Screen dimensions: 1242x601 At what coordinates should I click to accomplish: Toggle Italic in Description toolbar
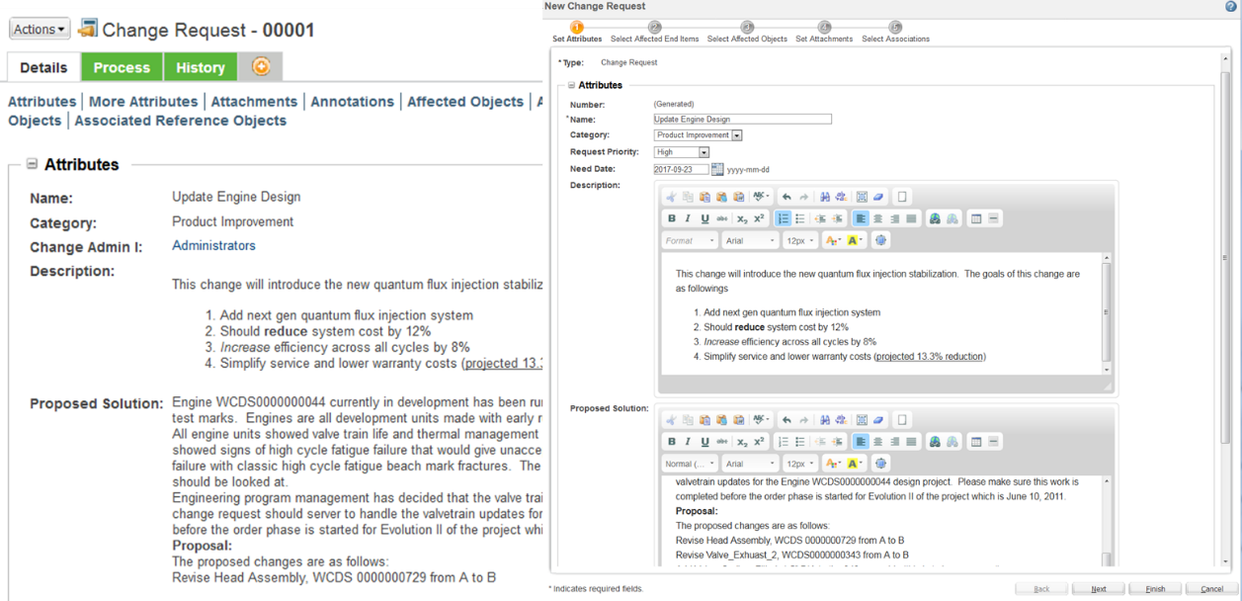click(x=688, y=218)
